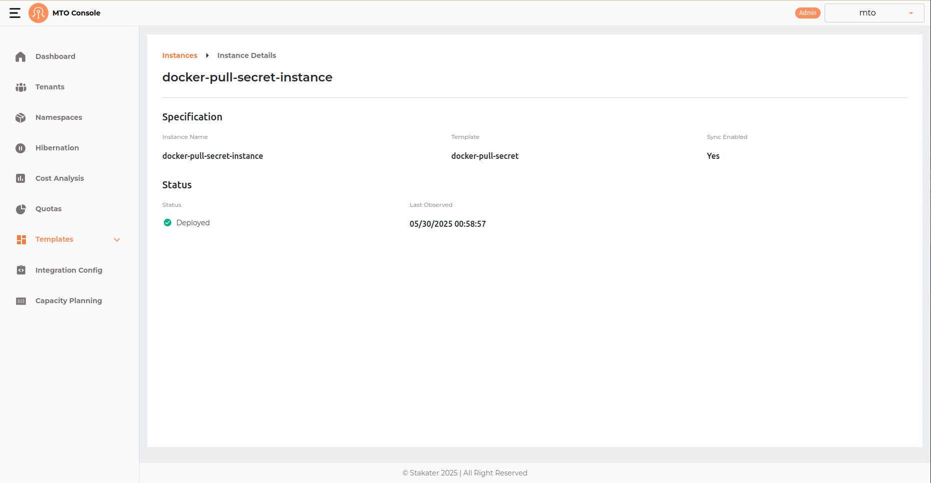The image size is (931, 483).
Task: Select Templates in the navigation menu
Action: pyautogui.click(x=54, y=239)
